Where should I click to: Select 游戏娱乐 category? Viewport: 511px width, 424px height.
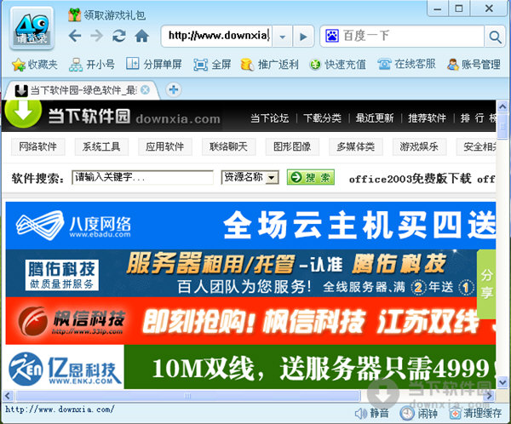pyautogui.click(x=419, y=146)
